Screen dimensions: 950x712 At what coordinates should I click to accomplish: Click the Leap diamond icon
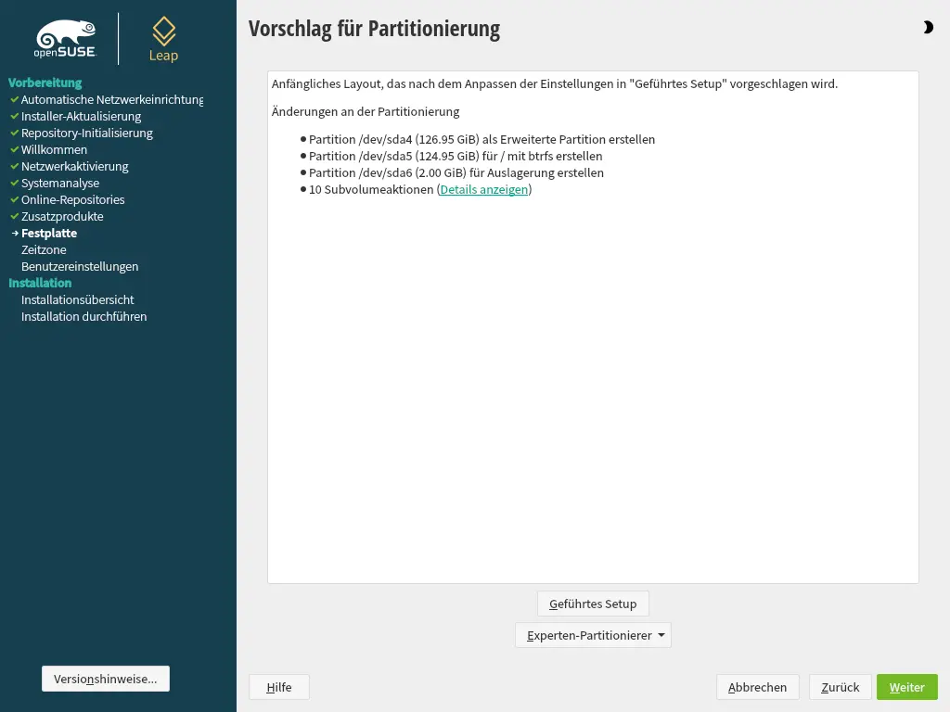163,29
